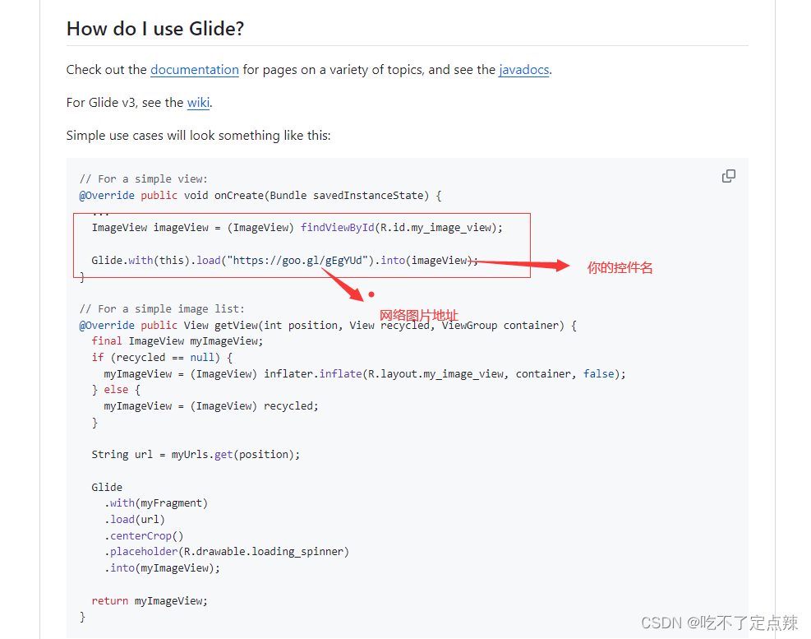The width and height of the screenshot is (811, 639).
Task: Click the findViewById code line
Action: 297,228
